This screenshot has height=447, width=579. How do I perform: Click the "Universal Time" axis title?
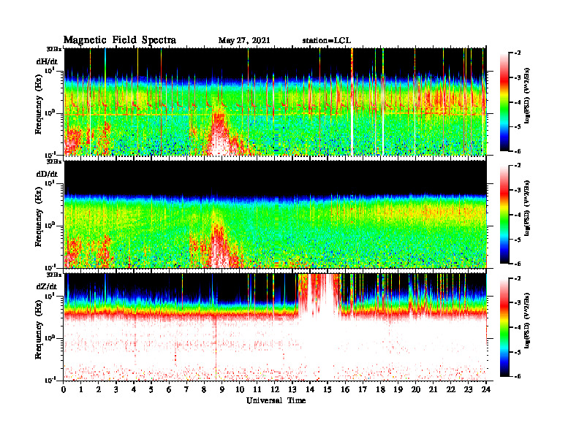point(276,400)
